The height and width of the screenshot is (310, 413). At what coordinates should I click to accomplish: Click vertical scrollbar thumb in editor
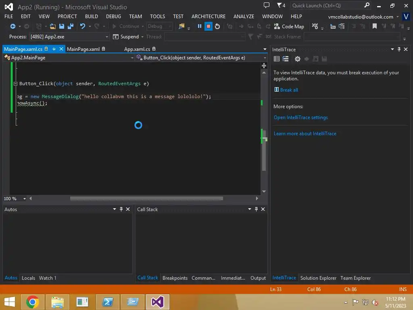pyautogui.click(x=264, y=150)
